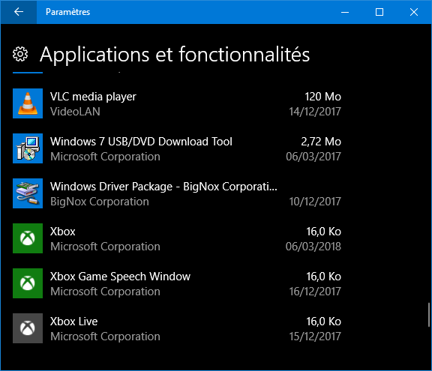The height and width of the screenshot is (371, 432).
Task: Click the gray Xbox Live icon
Action: pyautogui.click(x=28, y=328)
